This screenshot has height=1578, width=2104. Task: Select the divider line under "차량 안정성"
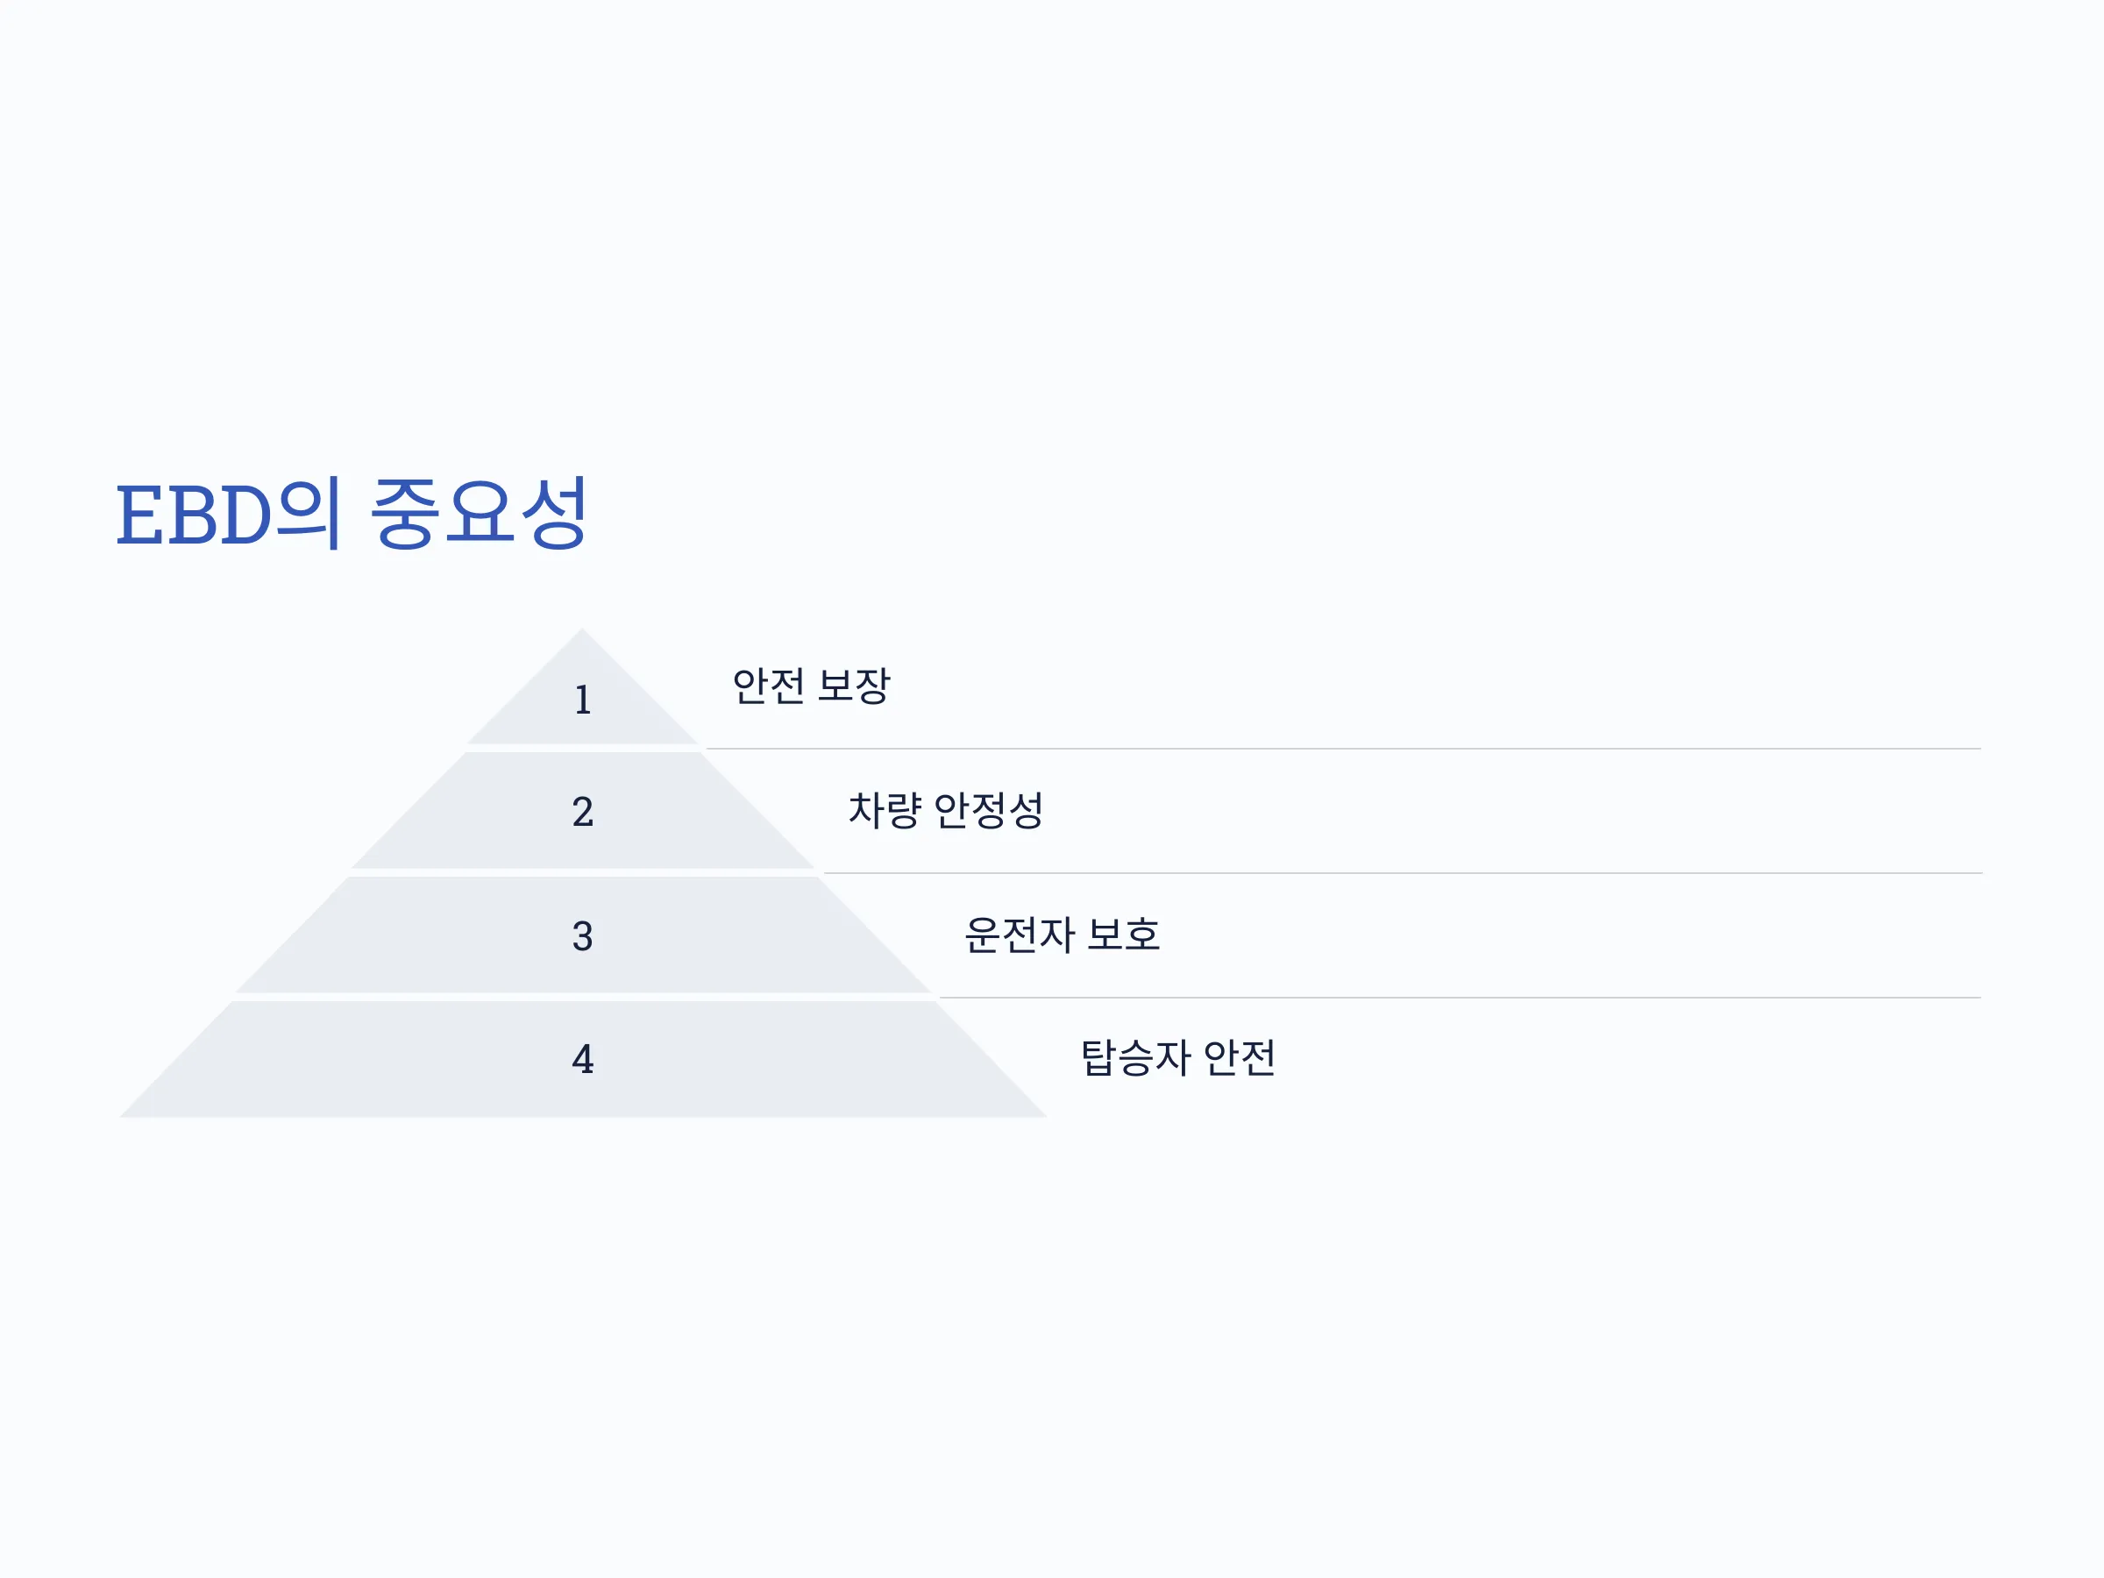(x=1402, y=873)
